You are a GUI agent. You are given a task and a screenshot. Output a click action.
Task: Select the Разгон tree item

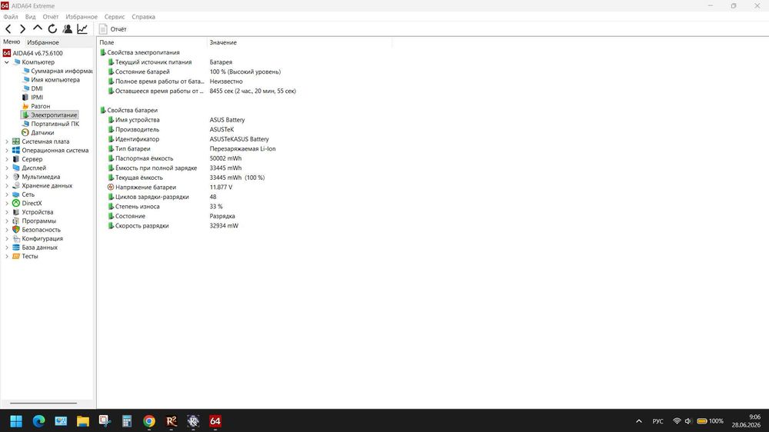tap(41, 106)
